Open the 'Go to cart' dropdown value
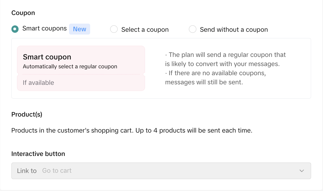Image resolution: width=323 pixels, height=191 pixels. (57, 171)
